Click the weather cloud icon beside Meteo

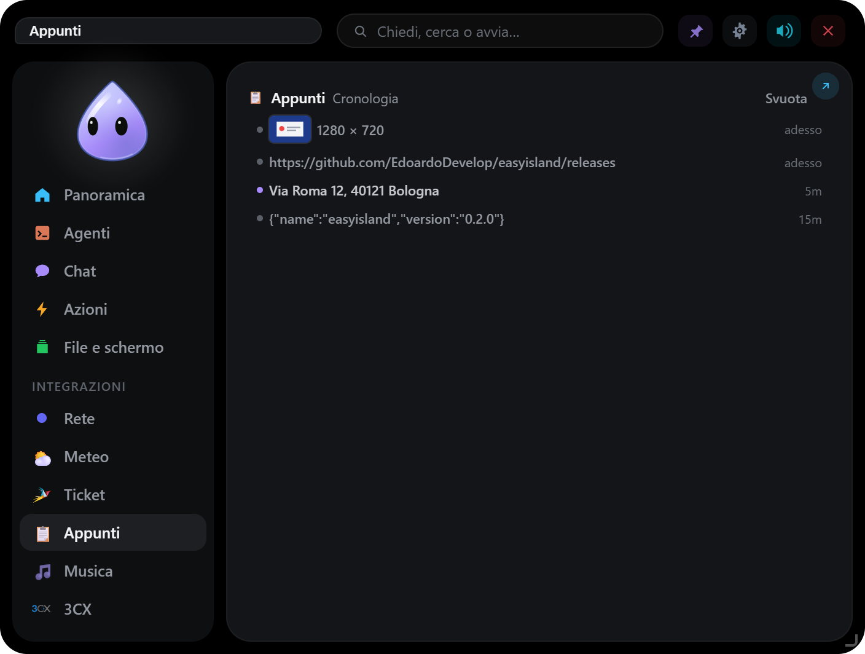click(x=42, y=458)
